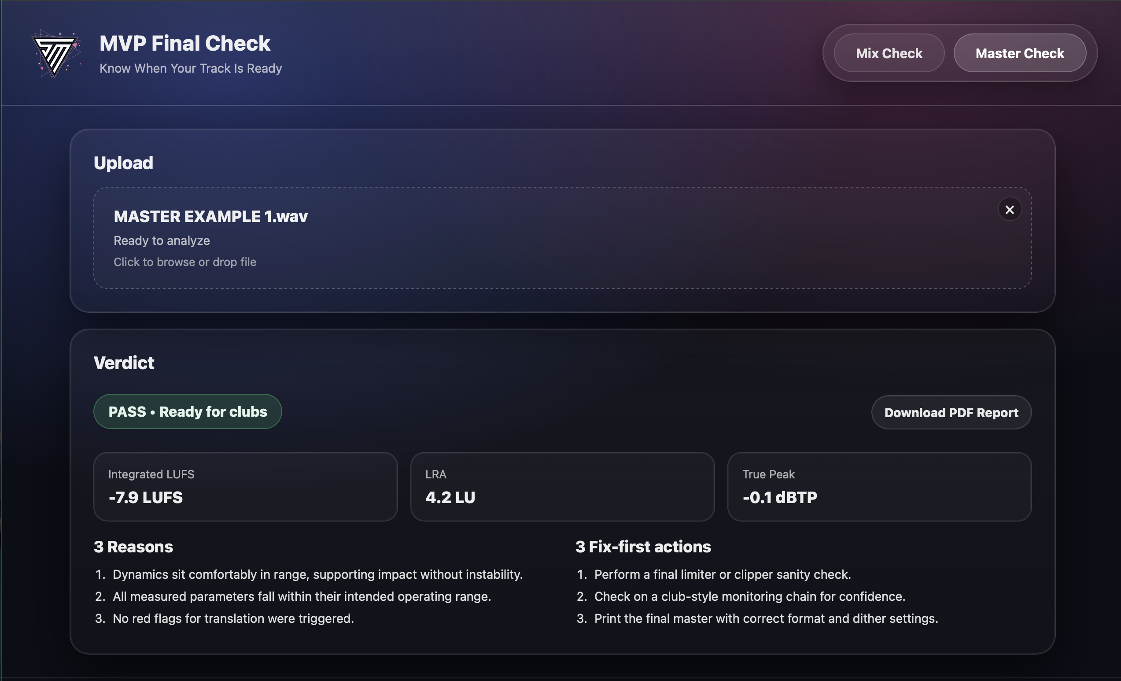This screenshot has width=1121, height=681.
Task: Switch to Mix Check mode
Action: tap(889, 53)
